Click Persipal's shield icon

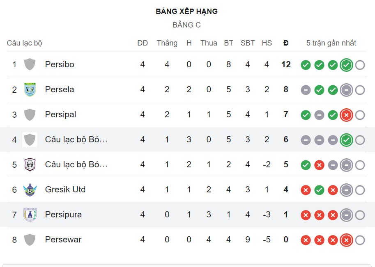pos(29,114)
